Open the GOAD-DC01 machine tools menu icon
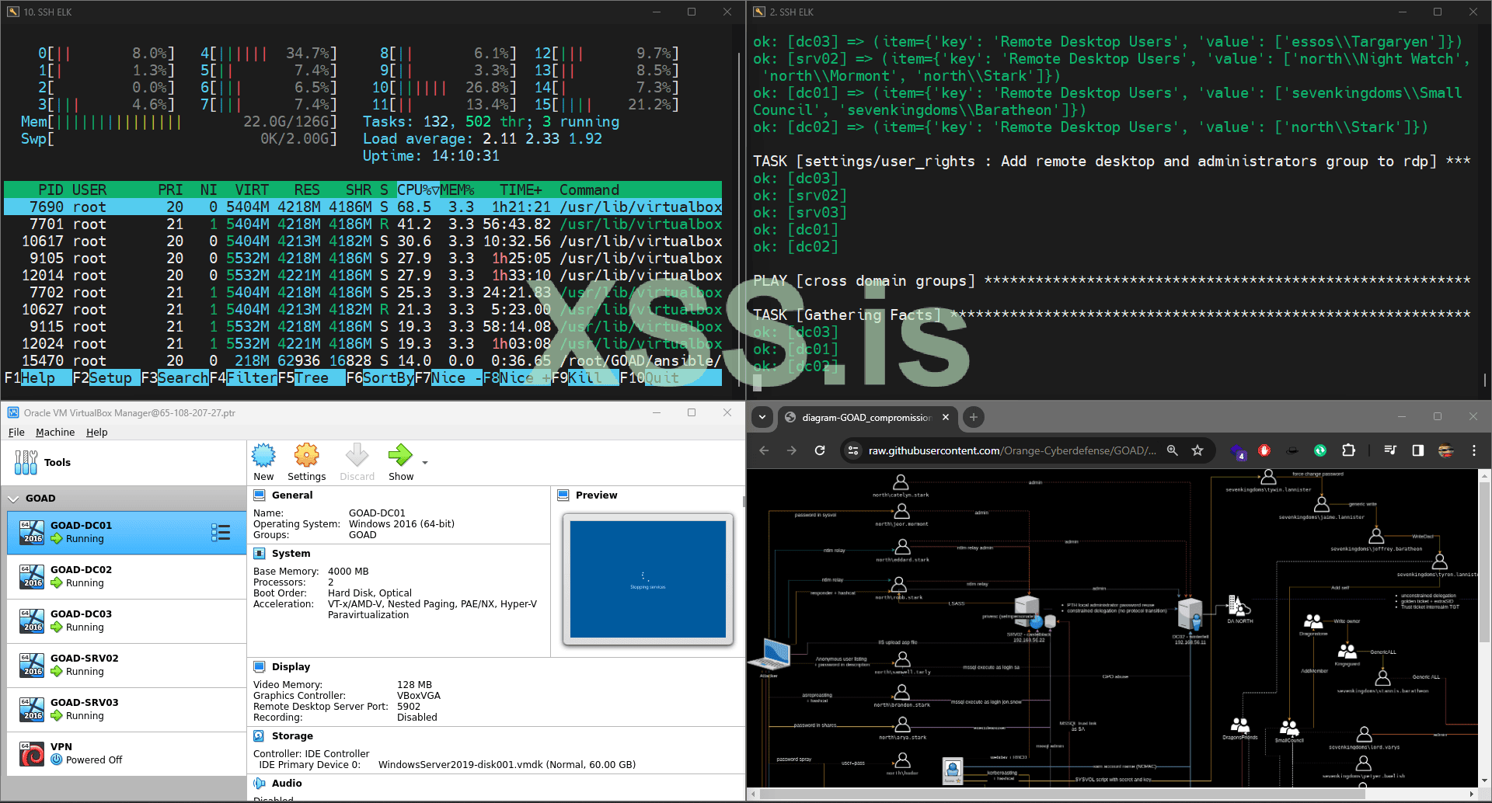1492x803 pixels. 221,532
